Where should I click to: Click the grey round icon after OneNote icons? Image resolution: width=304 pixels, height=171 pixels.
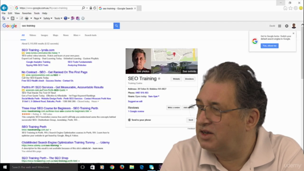(x=83, y=18)
